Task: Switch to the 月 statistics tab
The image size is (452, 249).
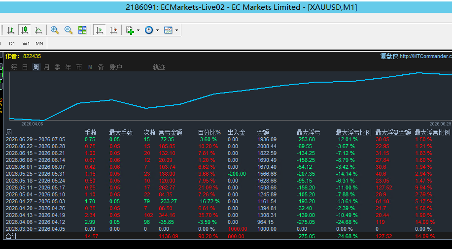Action: coord(47,67)
